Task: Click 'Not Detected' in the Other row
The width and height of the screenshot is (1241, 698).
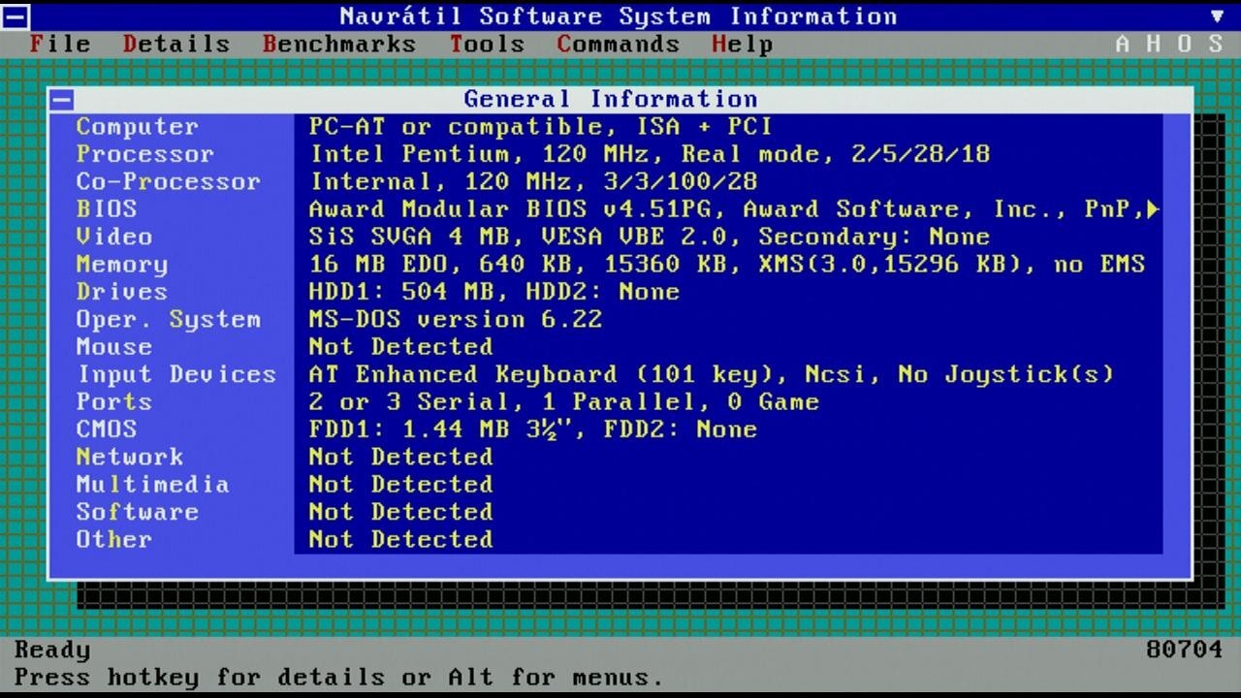Action: point(401,539)
